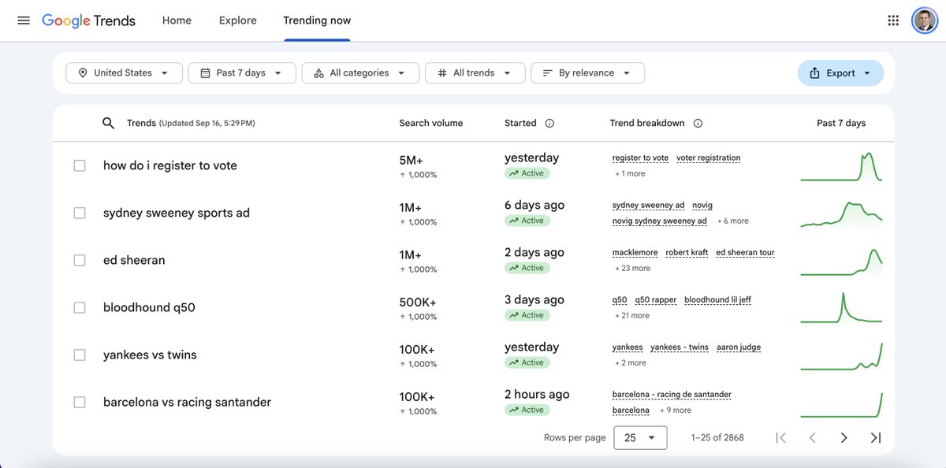Screen dimensions: 946x468
Task: View the bloodhound q50 trend sparkline chart
Action: 841,308
